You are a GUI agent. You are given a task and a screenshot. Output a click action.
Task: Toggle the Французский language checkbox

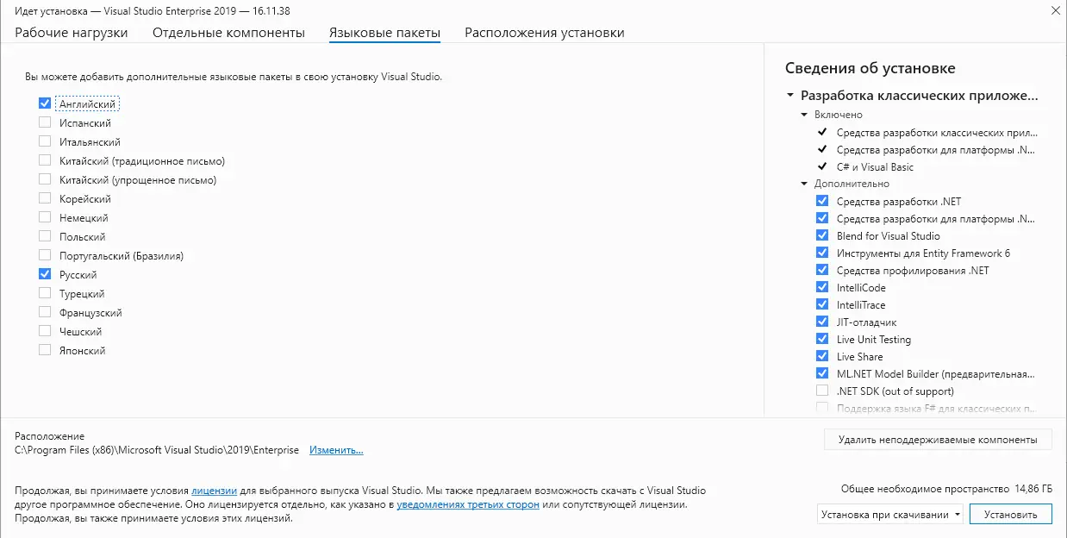click(45, 313)
